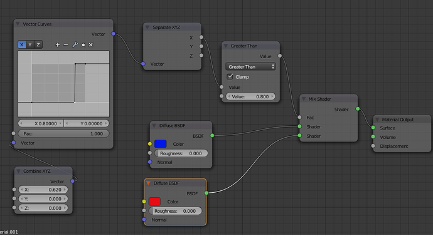Collapse the selected red Diffuse BSDF node

149,183
